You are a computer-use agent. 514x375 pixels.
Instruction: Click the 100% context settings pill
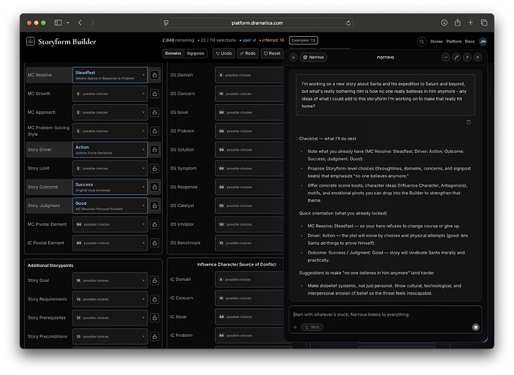pos(312,327)
